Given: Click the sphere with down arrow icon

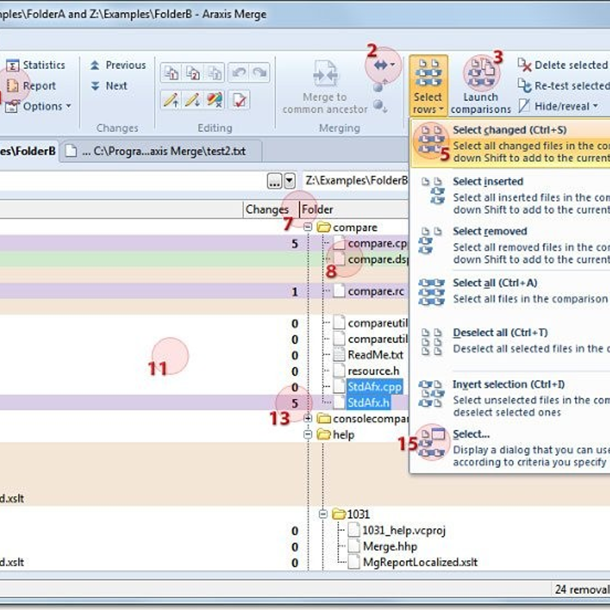Looking at the screenshot, I should (x=380, y=106).
